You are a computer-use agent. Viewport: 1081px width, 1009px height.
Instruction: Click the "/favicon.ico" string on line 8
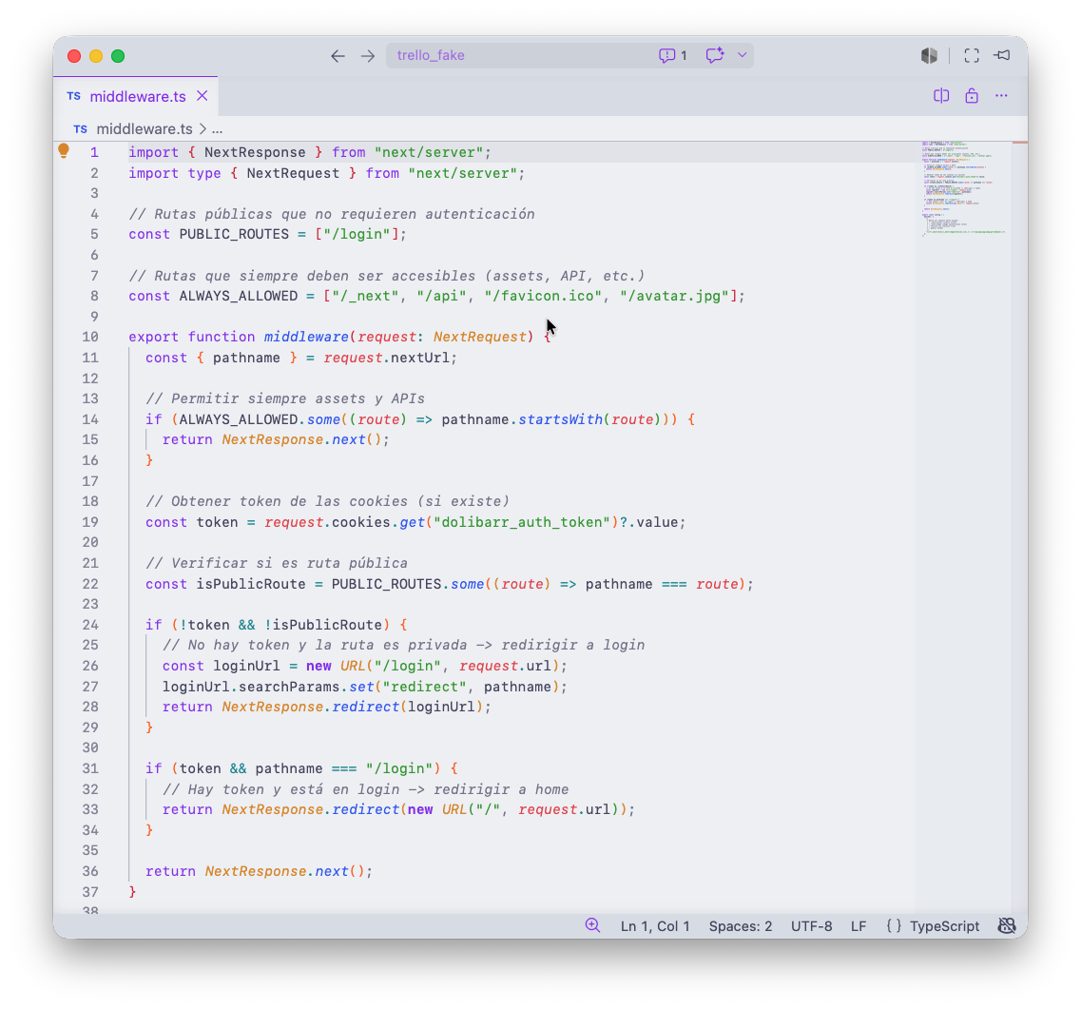[x=543, y=297]
